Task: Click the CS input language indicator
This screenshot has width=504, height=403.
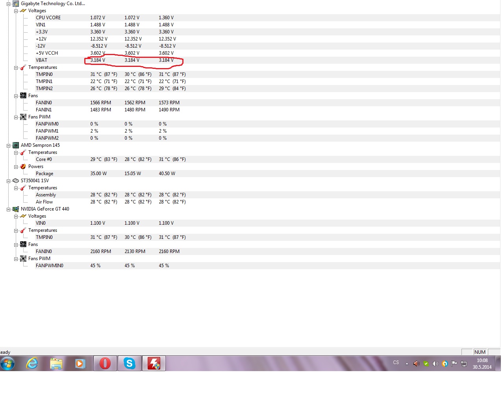Action: (396, 362)
